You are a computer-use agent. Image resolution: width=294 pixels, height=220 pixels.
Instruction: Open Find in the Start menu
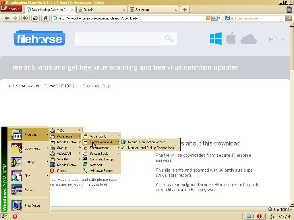coord(28,176)
